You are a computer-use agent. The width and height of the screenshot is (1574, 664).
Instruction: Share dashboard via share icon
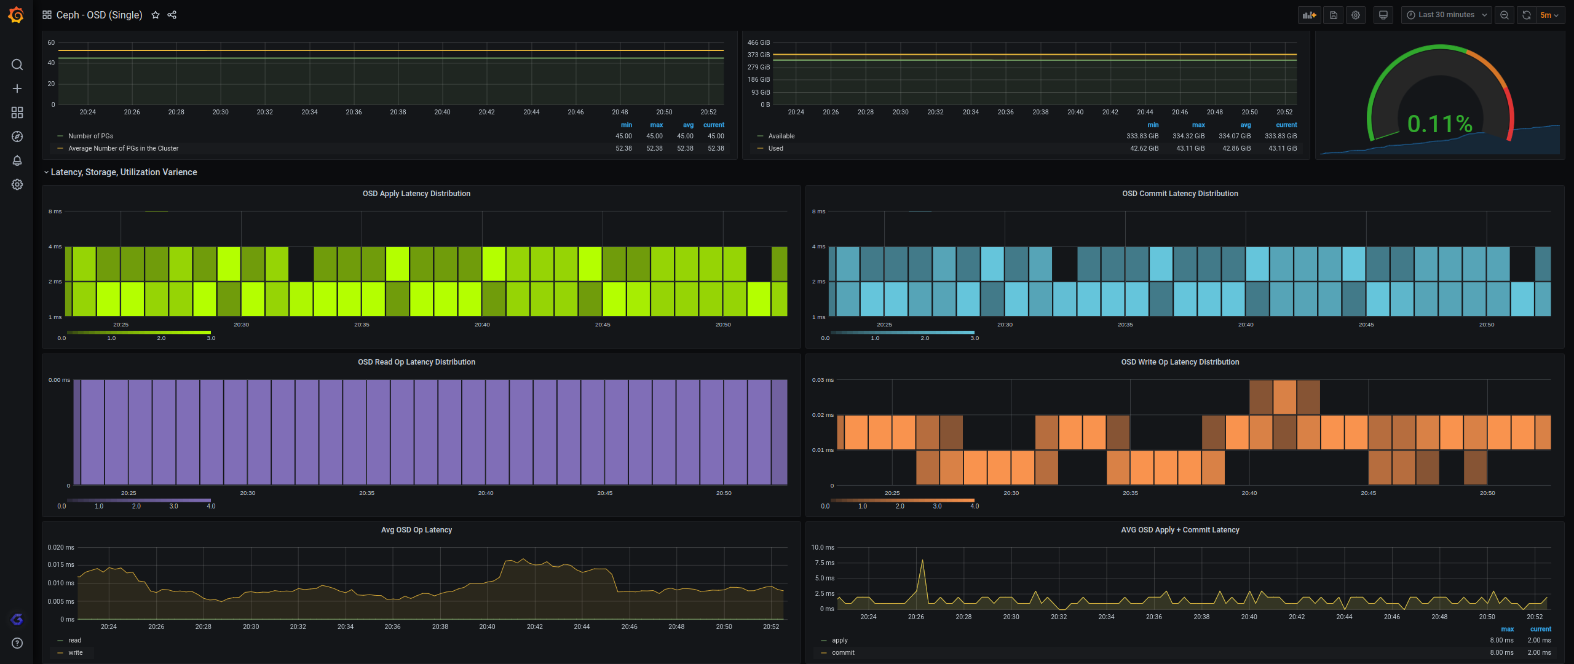[172, 15]
